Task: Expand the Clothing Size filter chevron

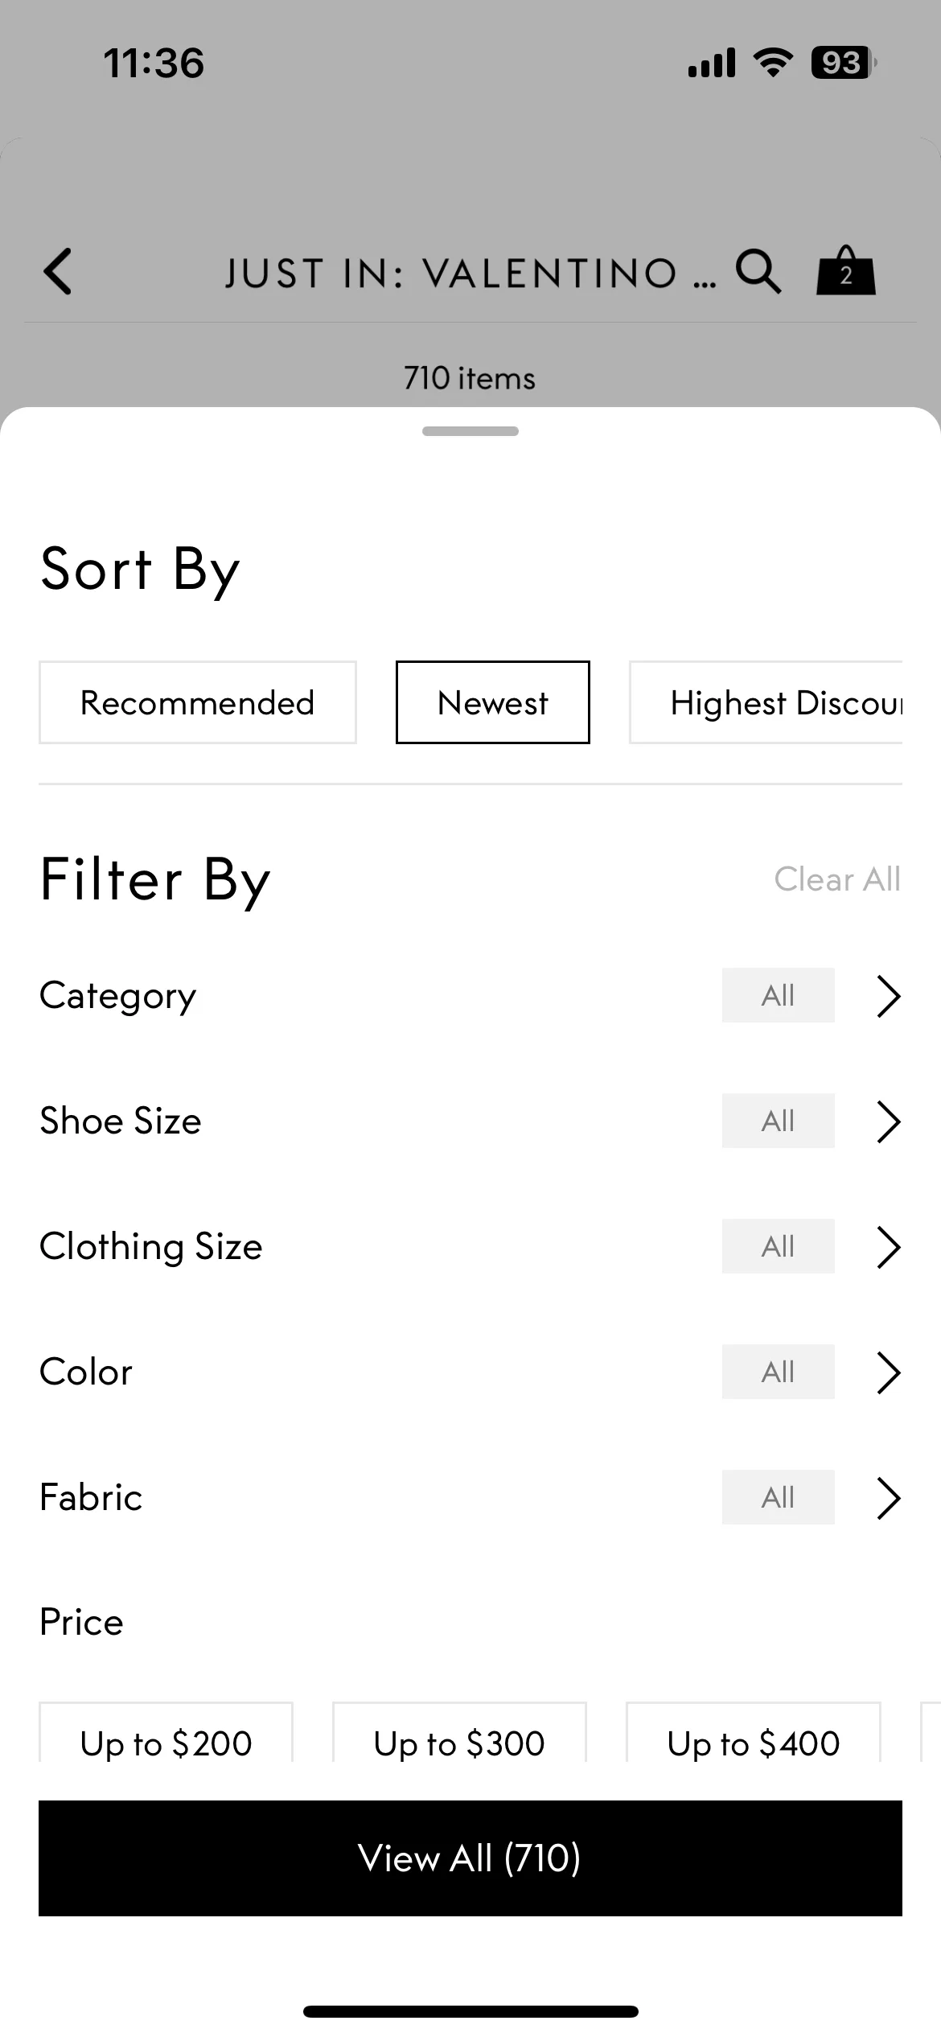Action: (888, 1247)
